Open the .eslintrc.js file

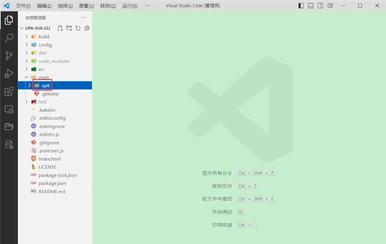coord(49,134)
